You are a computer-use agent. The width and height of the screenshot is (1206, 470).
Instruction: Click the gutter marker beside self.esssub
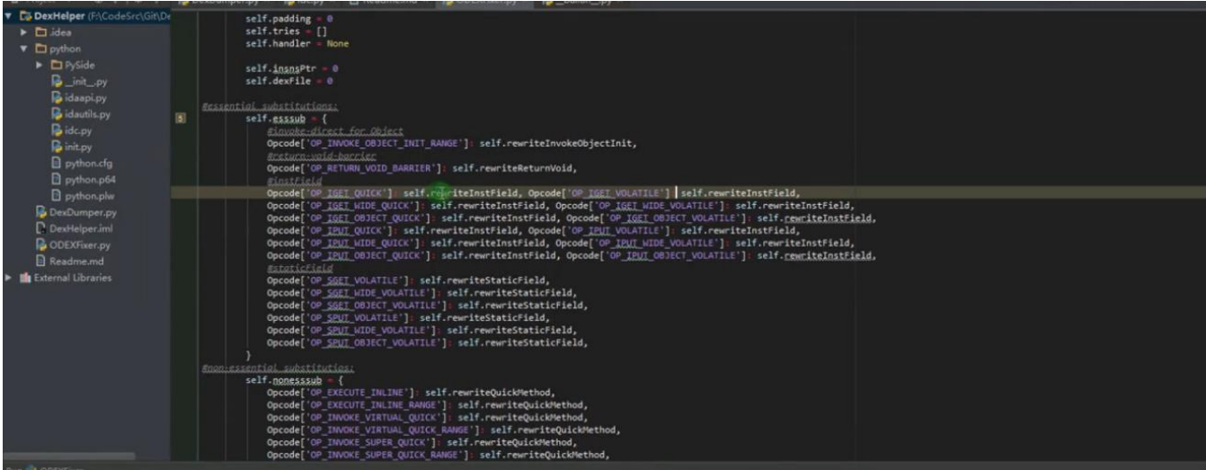(182, 117)
